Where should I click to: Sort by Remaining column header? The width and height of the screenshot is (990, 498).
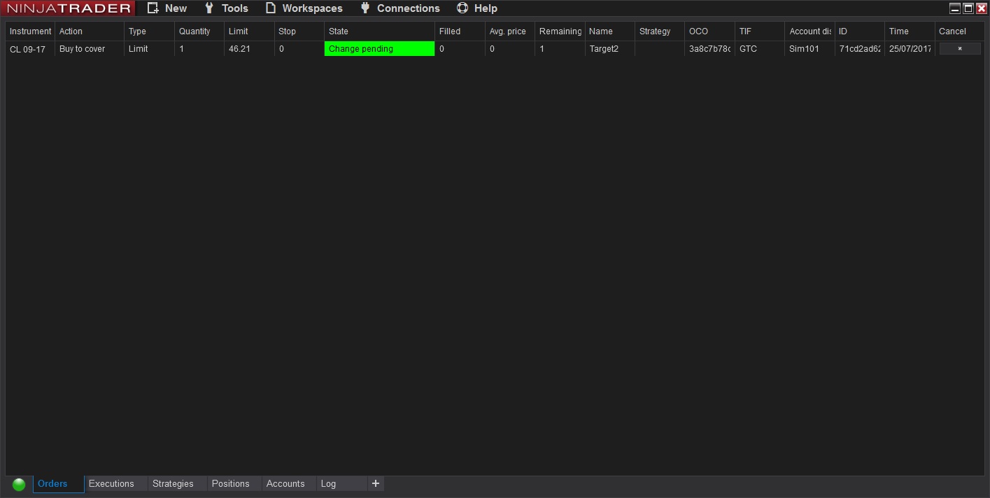560,31
